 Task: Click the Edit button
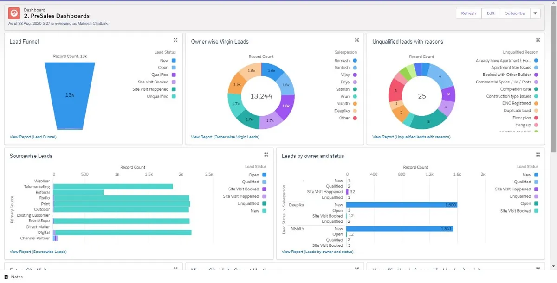(491, 13)
